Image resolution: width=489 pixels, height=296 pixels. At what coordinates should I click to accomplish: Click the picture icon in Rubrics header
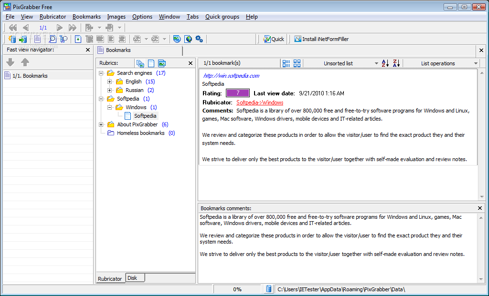(162, 63)
